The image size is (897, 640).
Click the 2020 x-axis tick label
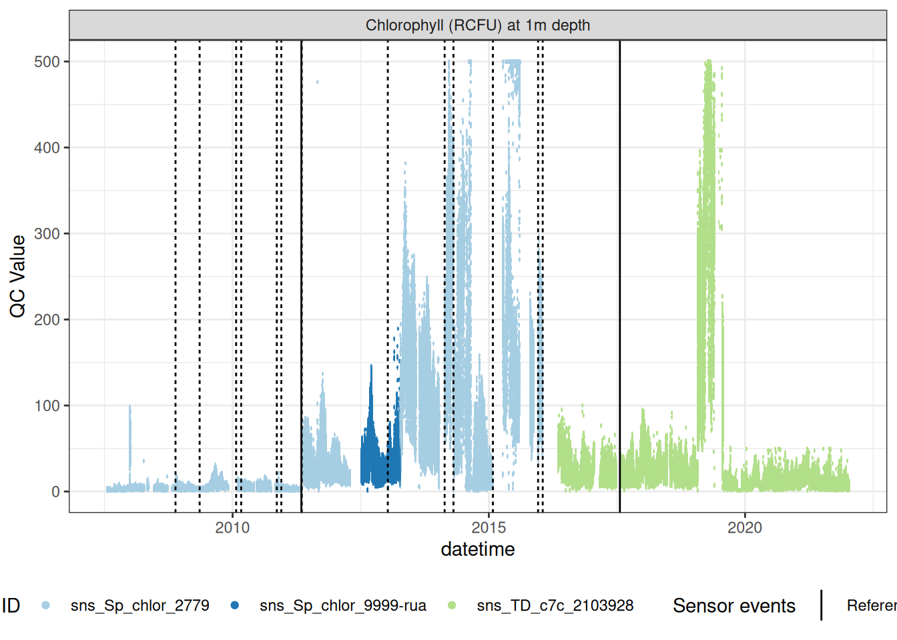(x=744, y=528)
